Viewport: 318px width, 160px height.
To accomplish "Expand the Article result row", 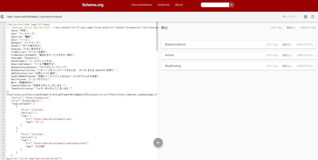I will click(238, 55).
